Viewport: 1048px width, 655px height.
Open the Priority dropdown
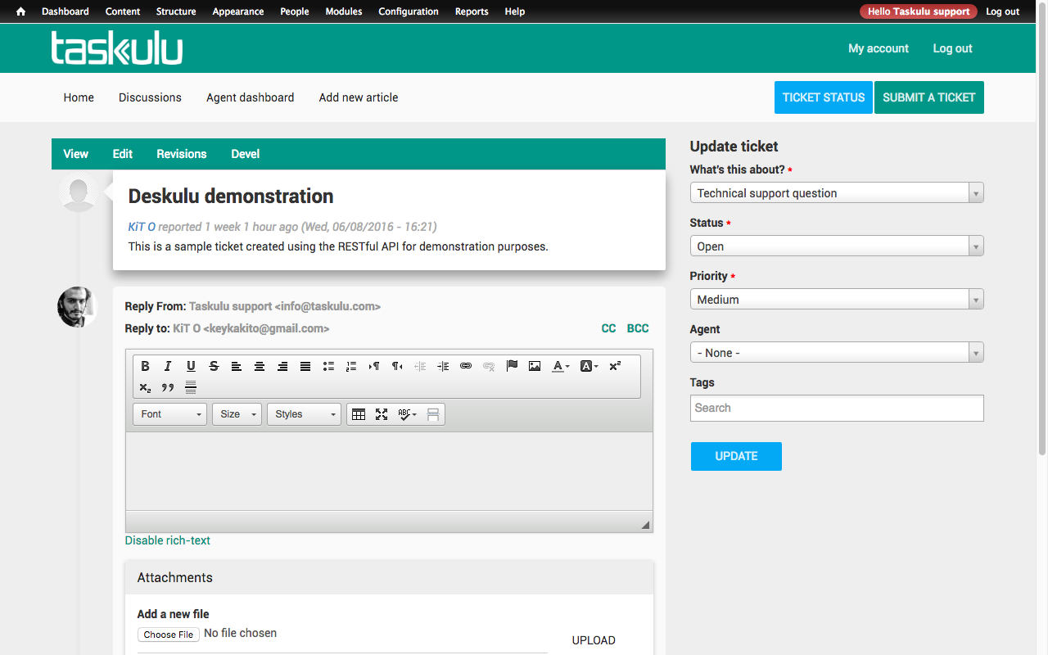(837, 300)
